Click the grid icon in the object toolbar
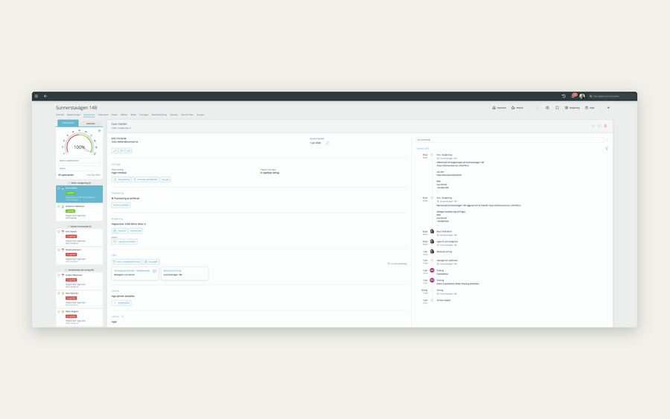The width and height of the screenshot is (670, 419). [x=547, y=108]
